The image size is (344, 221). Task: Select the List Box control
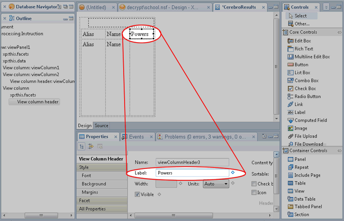pos(299,72)
